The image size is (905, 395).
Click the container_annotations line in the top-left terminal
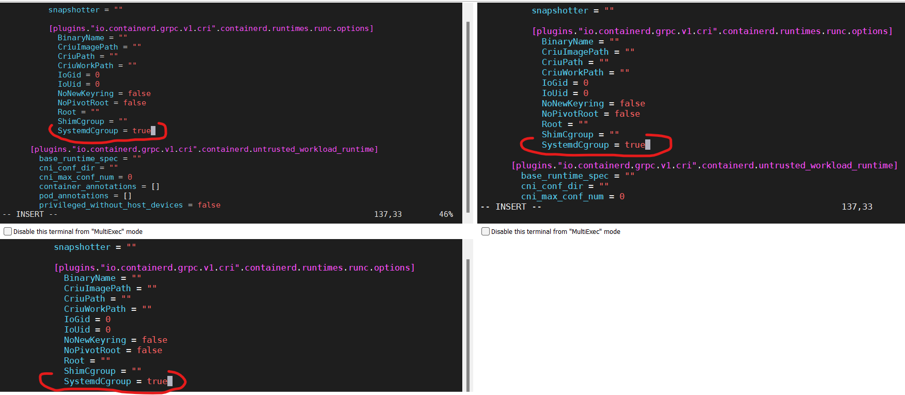pyautogui.click(x=99, y=186)
